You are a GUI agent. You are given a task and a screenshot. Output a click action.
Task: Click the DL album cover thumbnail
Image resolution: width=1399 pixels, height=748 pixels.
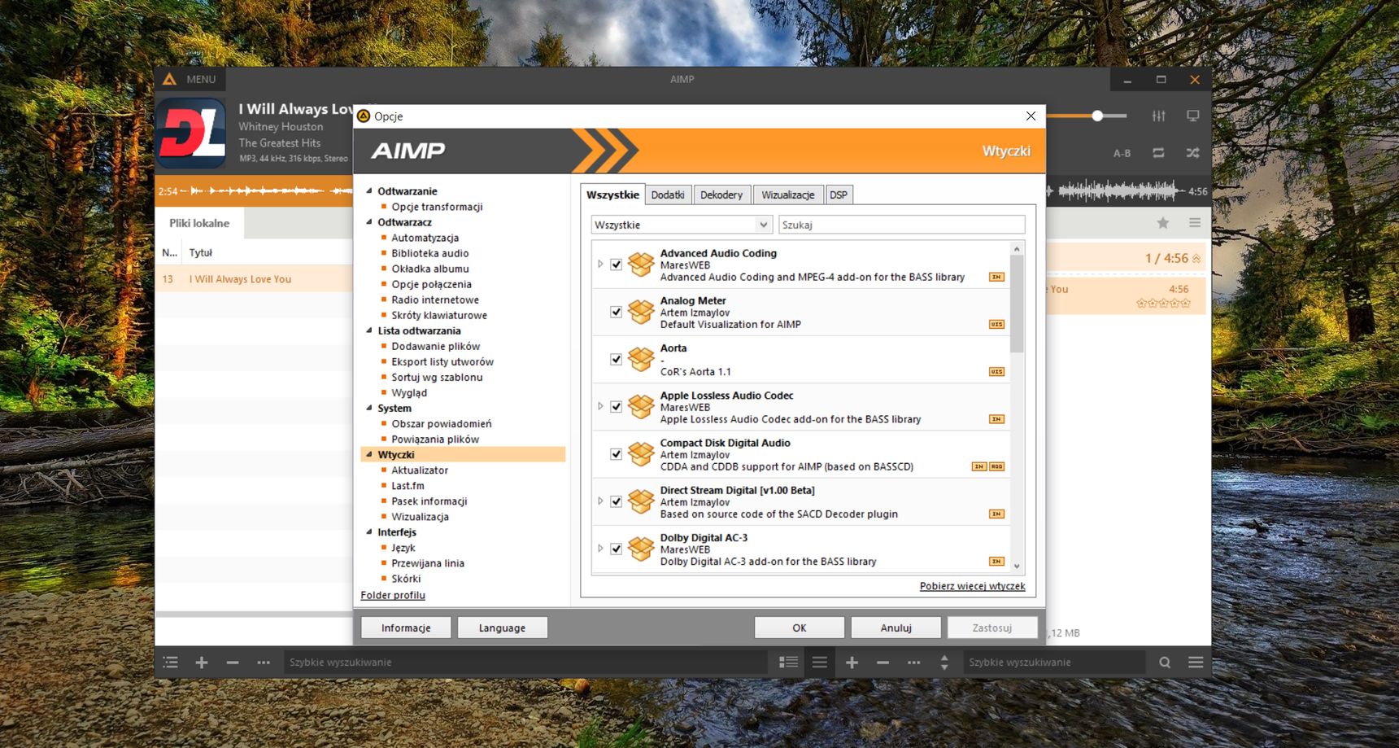tap(191, 133)
